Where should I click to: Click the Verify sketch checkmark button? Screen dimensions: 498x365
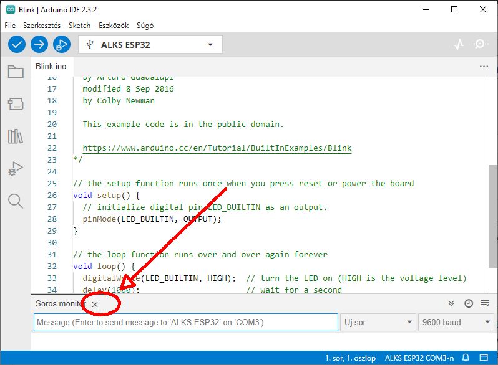pos(17,44)
